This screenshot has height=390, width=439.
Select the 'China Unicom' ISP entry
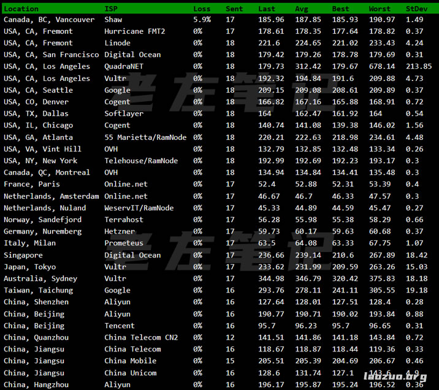point(130,373)
